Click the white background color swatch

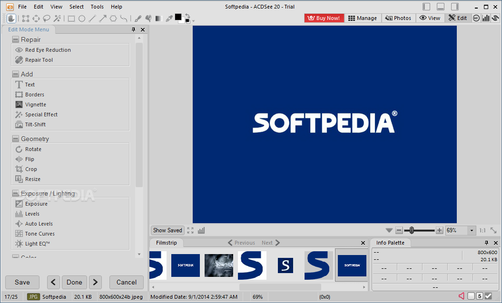point(182,21)
